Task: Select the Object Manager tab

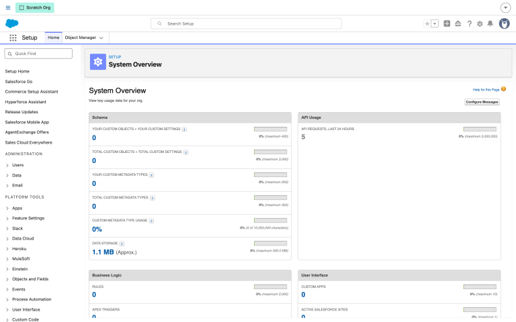Action: click(x=81, y=38)
